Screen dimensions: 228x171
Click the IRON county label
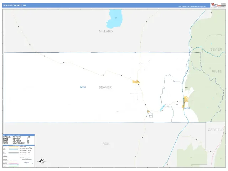pos(105,144)
